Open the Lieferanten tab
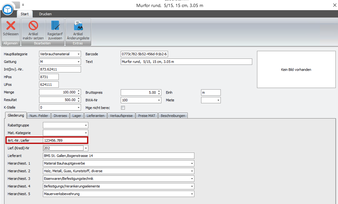 [x=95, y=116]
